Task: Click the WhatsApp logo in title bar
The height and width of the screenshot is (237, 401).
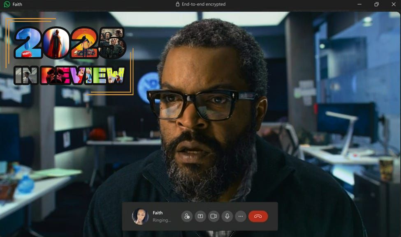Action: (7, 4)
